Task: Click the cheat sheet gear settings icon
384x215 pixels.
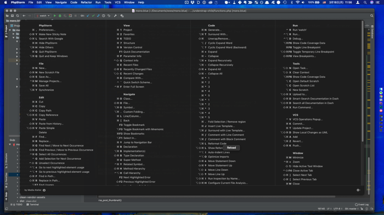Action: click(358, 190)
